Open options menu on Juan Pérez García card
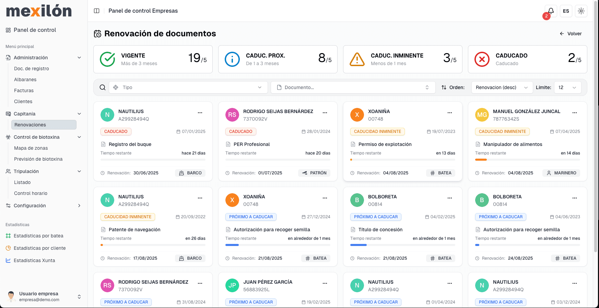This screenshot has width=599, height=308. coord(325,283)
